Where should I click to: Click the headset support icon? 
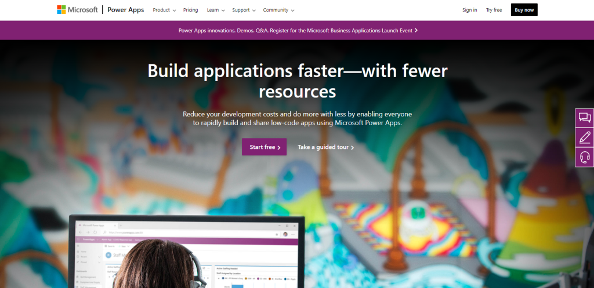(x=585, y=157)
